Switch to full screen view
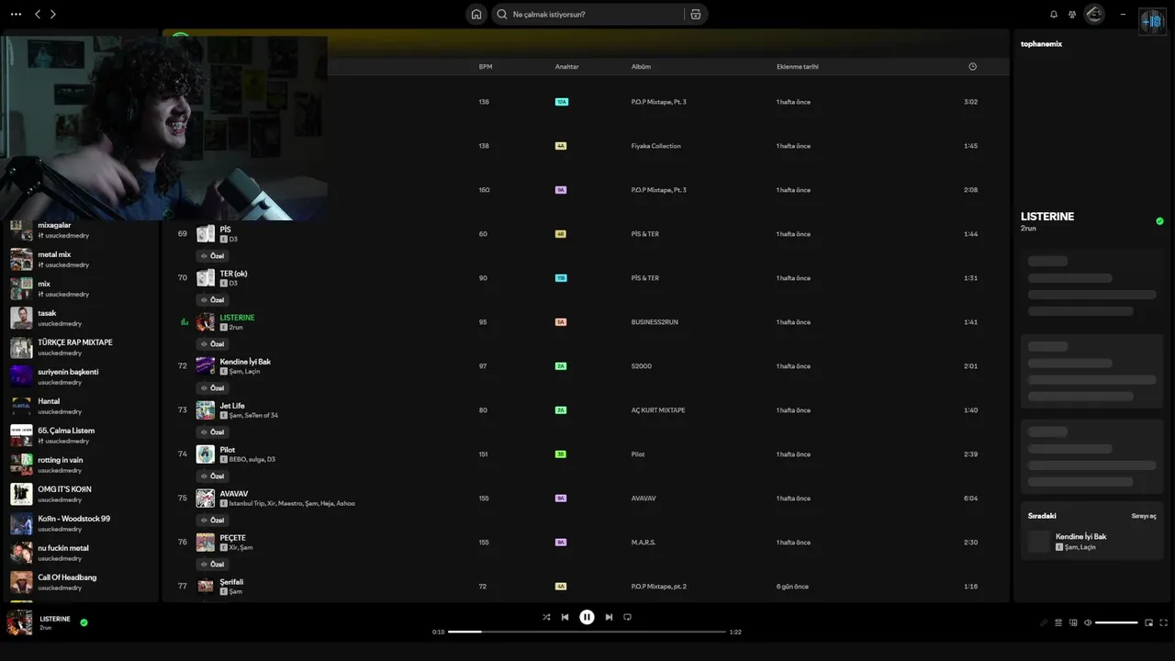The image size is (1175, 661). (1164, 622)
